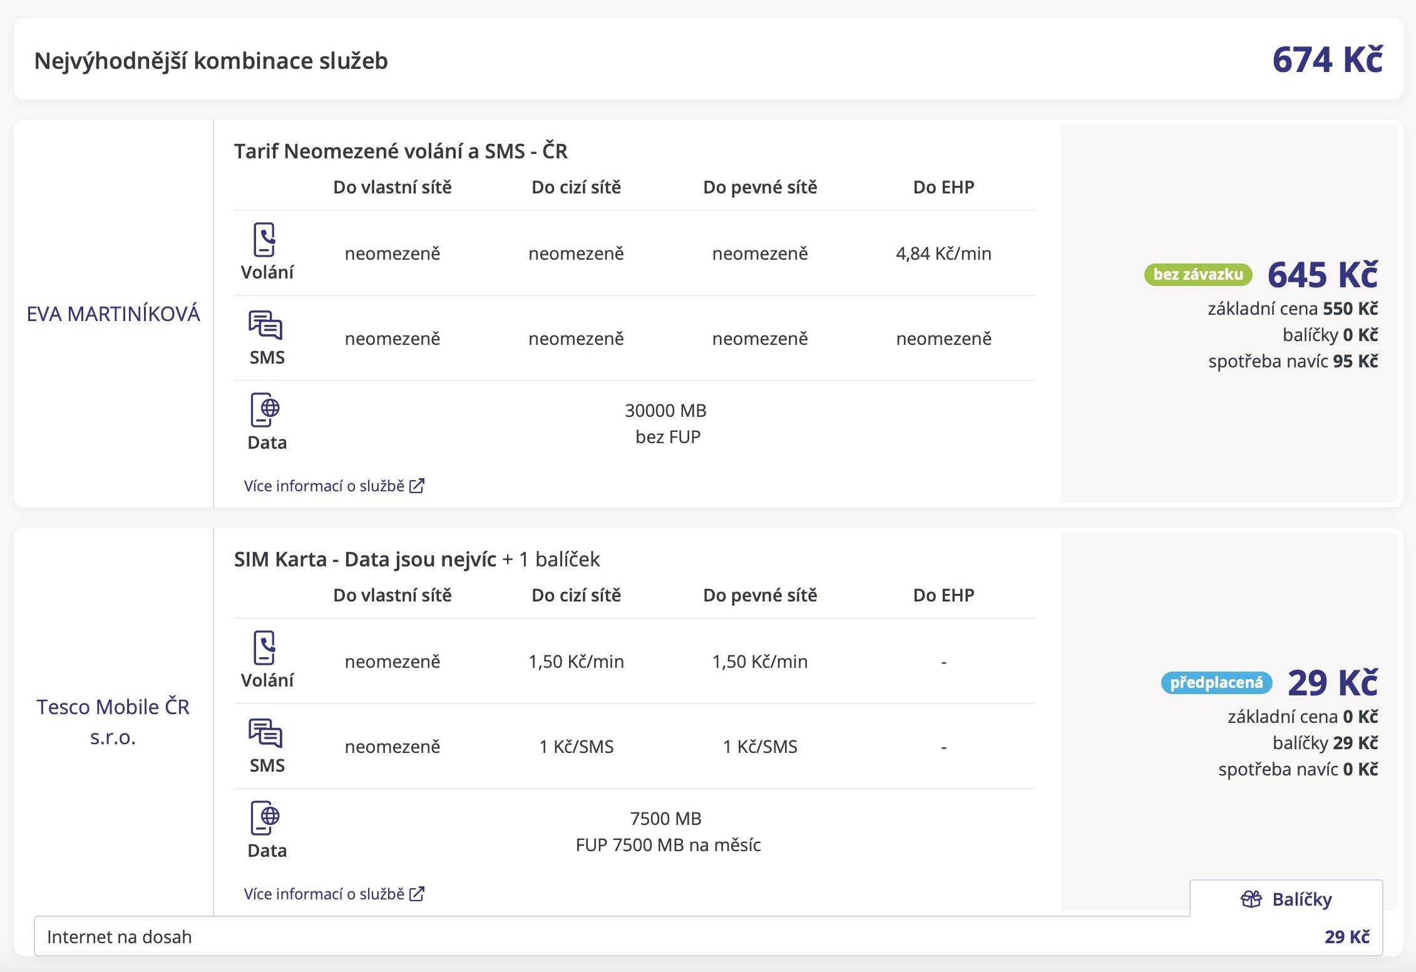Click the gift icon on Balíčky tab
Viewport: 1416px width, 972px height.
pyautogui.click(x=1251, y=899)
